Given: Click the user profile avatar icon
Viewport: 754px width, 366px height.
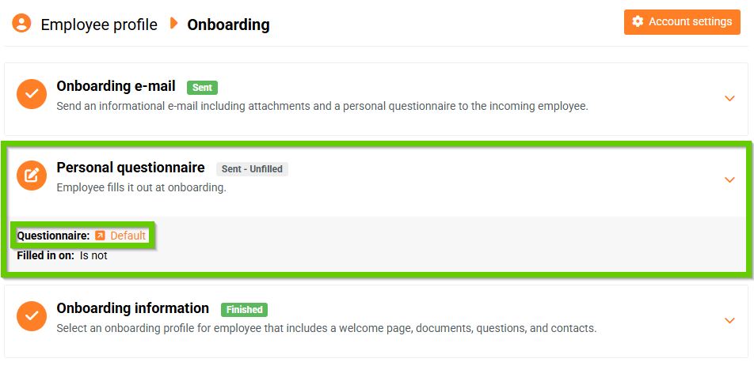Looking at the screenshot, I should coord(21,23).
